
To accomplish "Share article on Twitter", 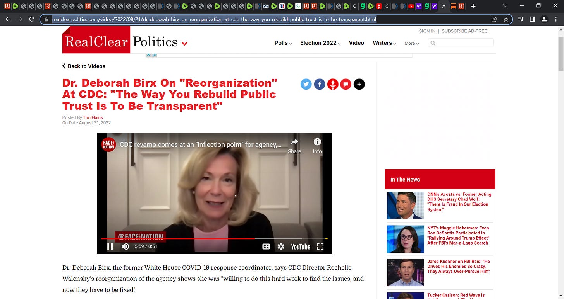I will click(x=306, y=84).
